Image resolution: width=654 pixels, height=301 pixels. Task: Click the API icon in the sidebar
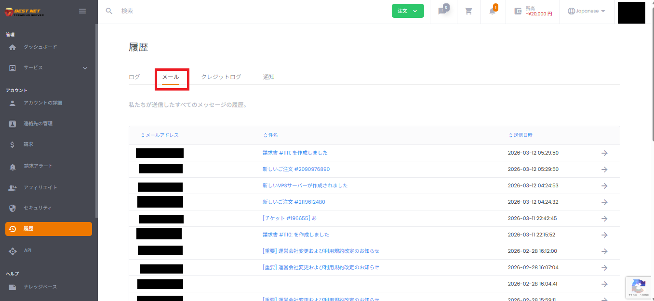pyautogui.click(x=12, y=250)
